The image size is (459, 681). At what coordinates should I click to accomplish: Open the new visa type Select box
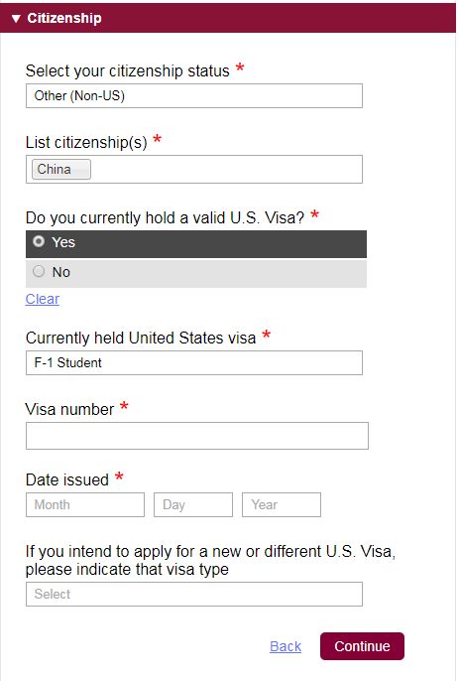(194, 594)
